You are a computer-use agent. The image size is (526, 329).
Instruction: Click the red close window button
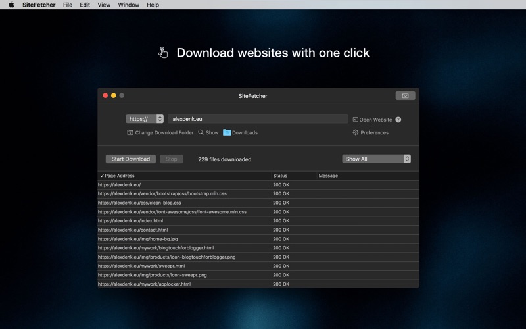tap(105, 95)
